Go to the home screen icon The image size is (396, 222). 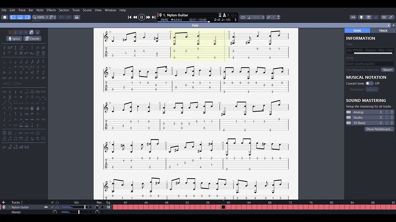(x=5, y=17)
